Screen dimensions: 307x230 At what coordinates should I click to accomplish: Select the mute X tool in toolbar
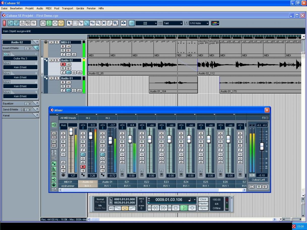(104, 23)
